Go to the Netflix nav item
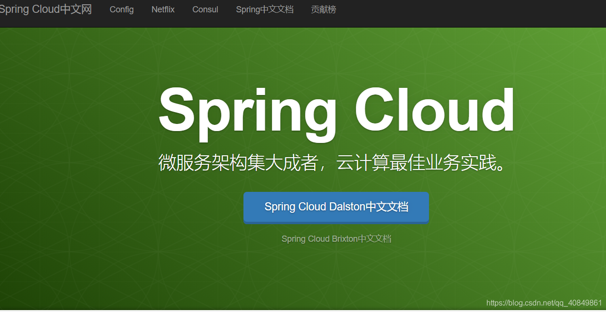 point(163,9)
